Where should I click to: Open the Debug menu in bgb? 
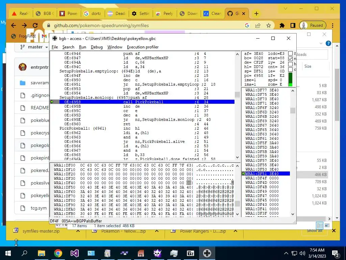(x=97, y=47)
